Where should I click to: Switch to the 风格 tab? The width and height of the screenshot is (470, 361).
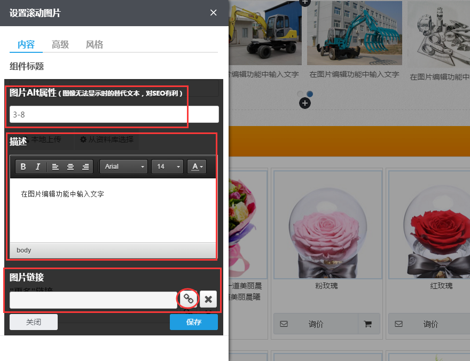[94, 44]
